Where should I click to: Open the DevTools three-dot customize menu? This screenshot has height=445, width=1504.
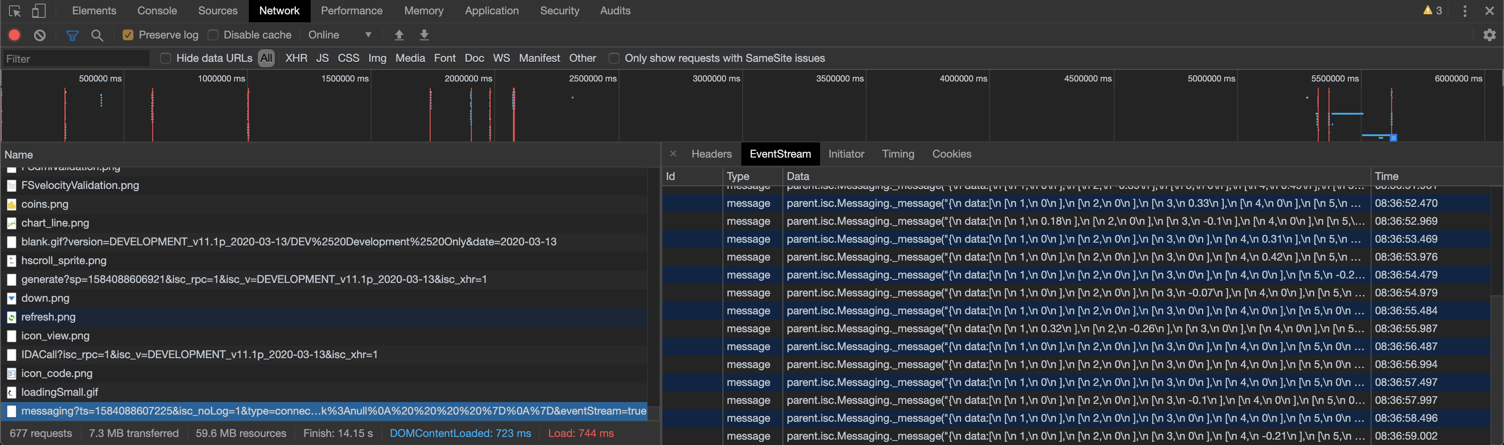[1464, 11]
